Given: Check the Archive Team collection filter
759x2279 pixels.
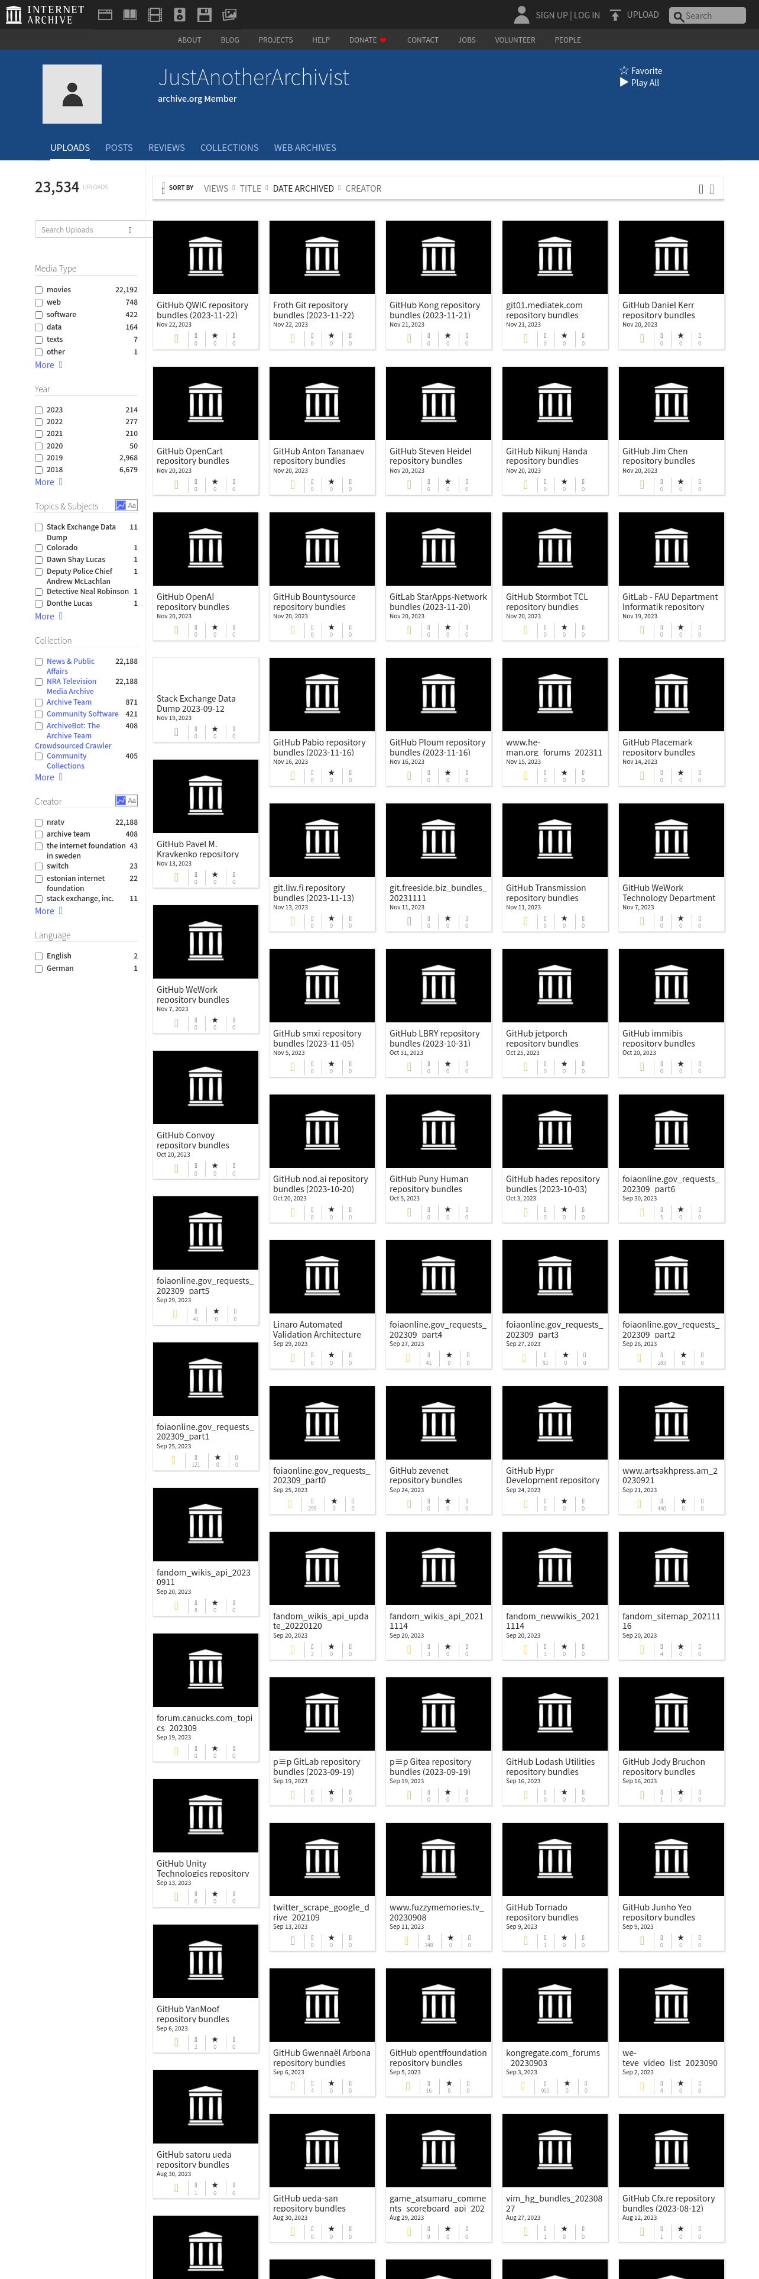Looking at the screenshot, I should (x=39, y=702).
